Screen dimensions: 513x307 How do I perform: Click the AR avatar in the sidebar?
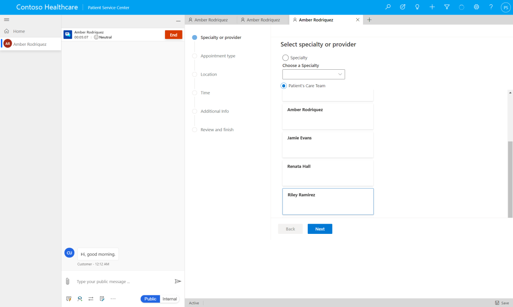pyautogui.click(x=8, y=44)
